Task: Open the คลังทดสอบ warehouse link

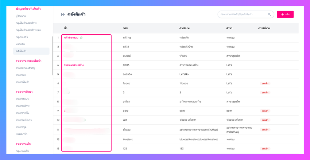Action: coord(71,38)
